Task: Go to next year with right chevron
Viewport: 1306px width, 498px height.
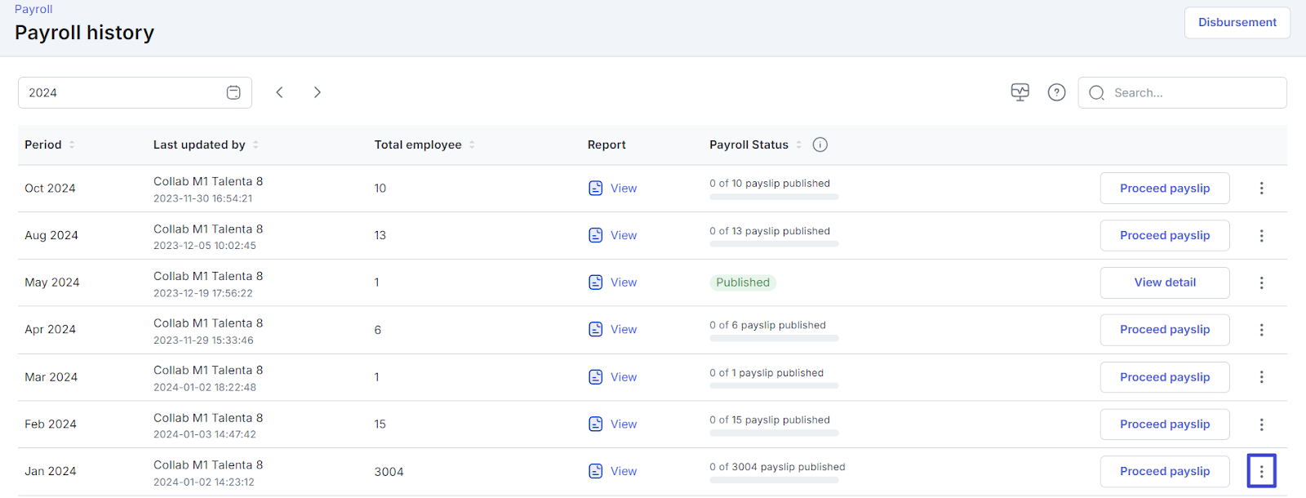Action: coord(317,92)
